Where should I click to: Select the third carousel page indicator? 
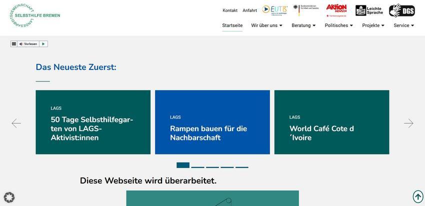tap(212, 167)
